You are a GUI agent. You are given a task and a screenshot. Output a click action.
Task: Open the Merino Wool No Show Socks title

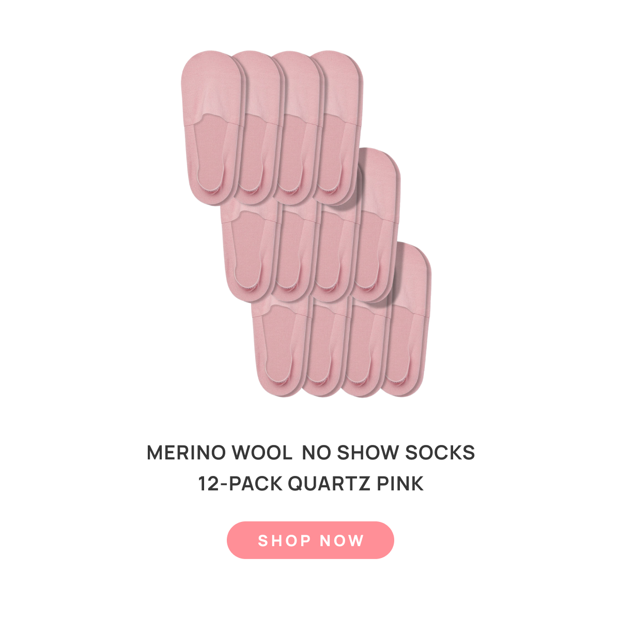311,453
